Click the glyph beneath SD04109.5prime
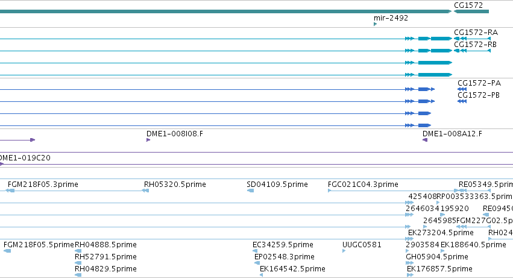Screen dimensions: 513x278 pos(250,191)
